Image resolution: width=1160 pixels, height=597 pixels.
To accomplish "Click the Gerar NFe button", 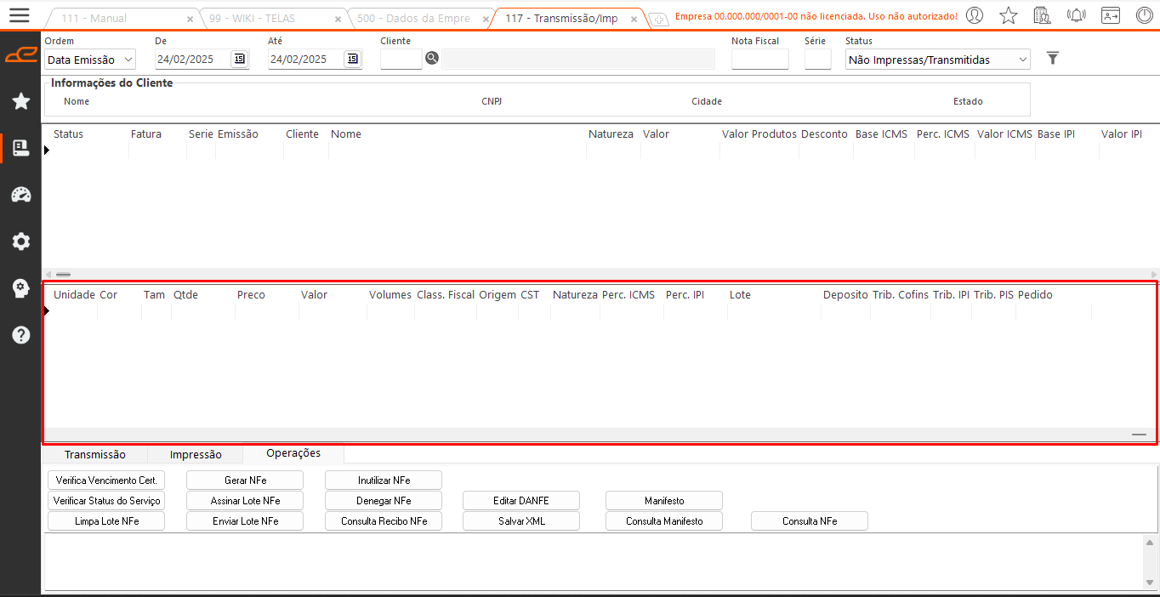I will tap(245, 480).
